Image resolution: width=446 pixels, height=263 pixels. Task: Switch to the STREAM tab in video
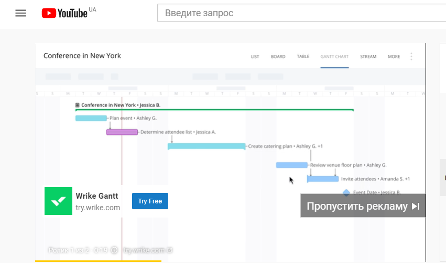368,57
